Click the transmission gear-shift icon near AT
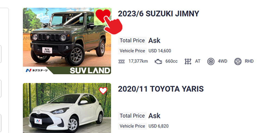265x133 pixels. pyautogui.click(x=188, y=61)
